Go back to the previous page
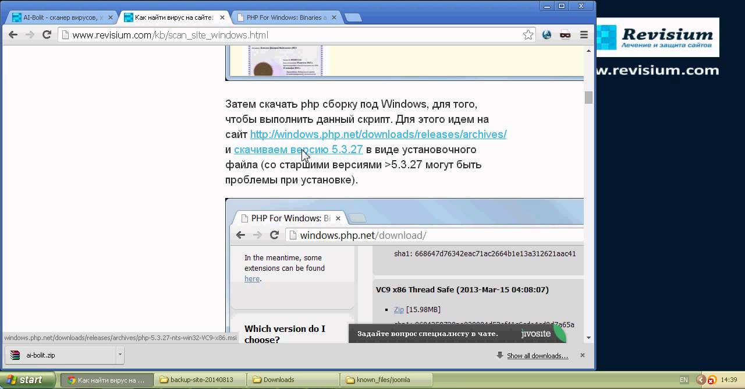The height and width of the screenshot is (389, 745). pyautogui.click(x=13, y=35)
